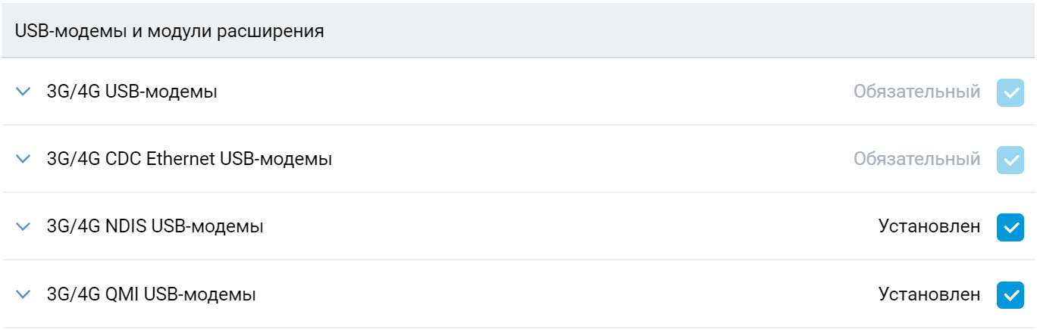Click the mandatory checkbox for 3G/4G USB-модемы
This screenshot has width=1037, height=330.
click(1010, 92)
